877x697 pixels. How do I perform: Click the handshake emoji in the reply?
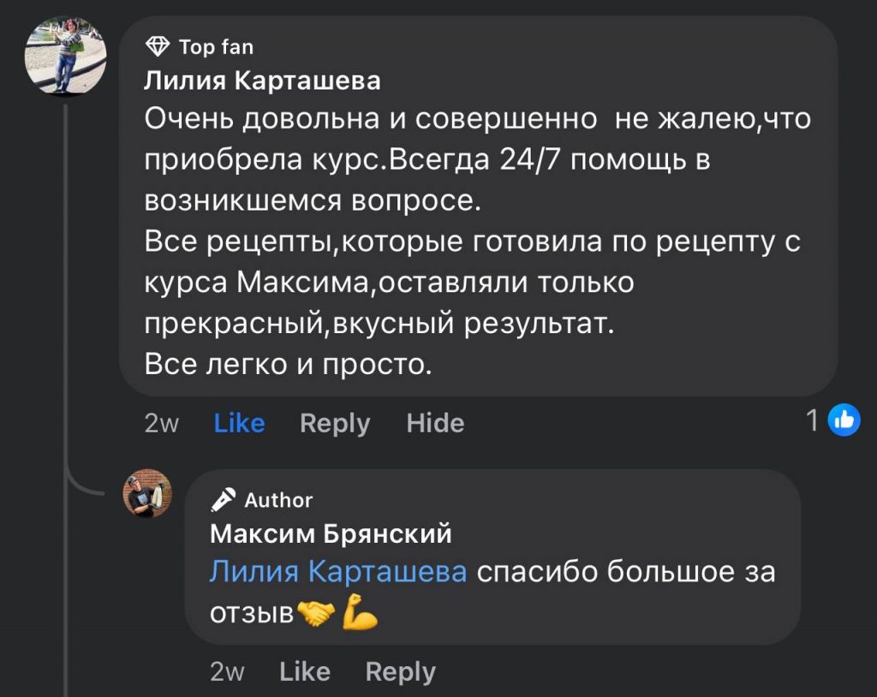[x=316, y=613]
